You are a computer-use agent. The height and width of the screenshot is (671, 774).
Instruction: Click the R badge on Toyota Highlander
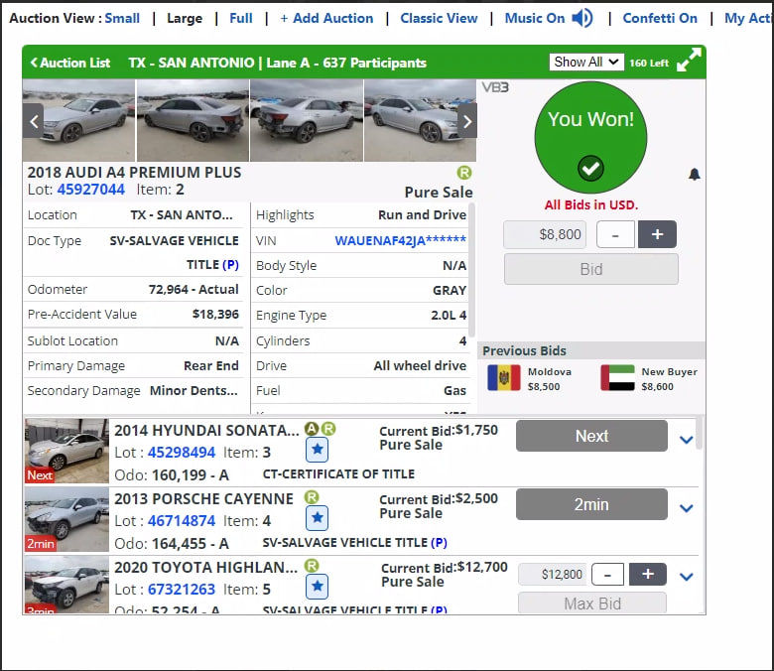(312, 566)
